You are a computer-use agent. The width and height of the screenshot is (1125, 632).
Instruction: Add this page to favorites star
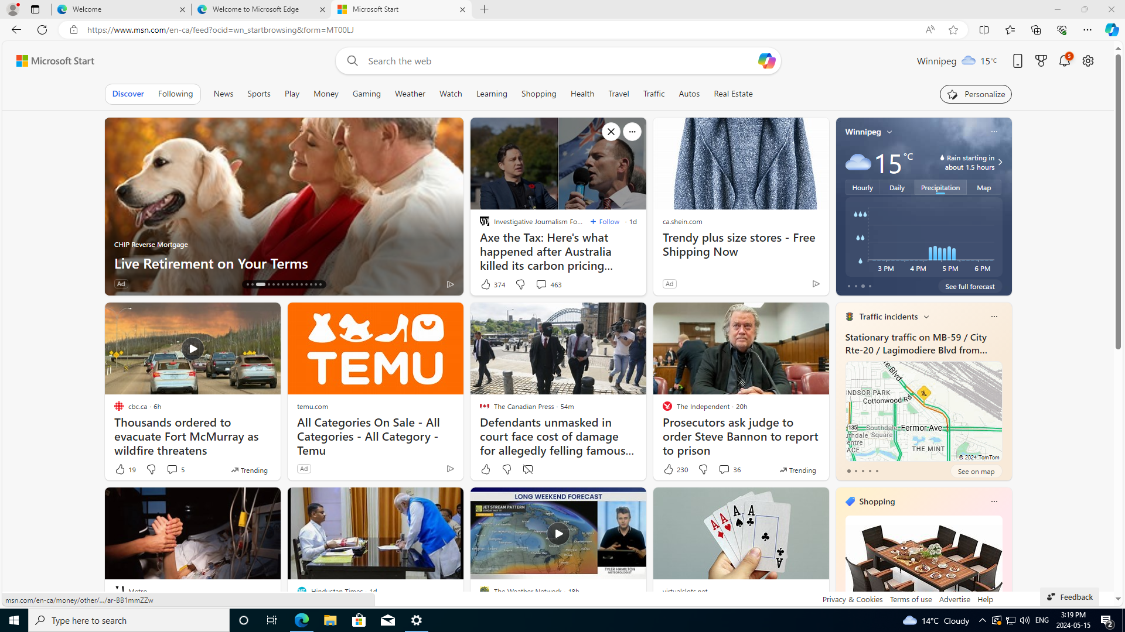[x=953, y=30]
